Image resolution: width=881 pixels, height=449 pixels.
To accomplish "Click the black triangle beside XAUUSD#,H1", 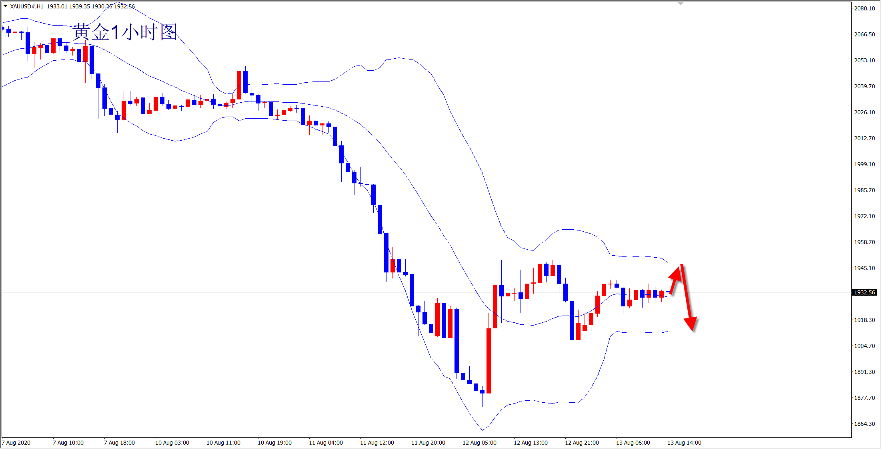I will tap(6, 6).
